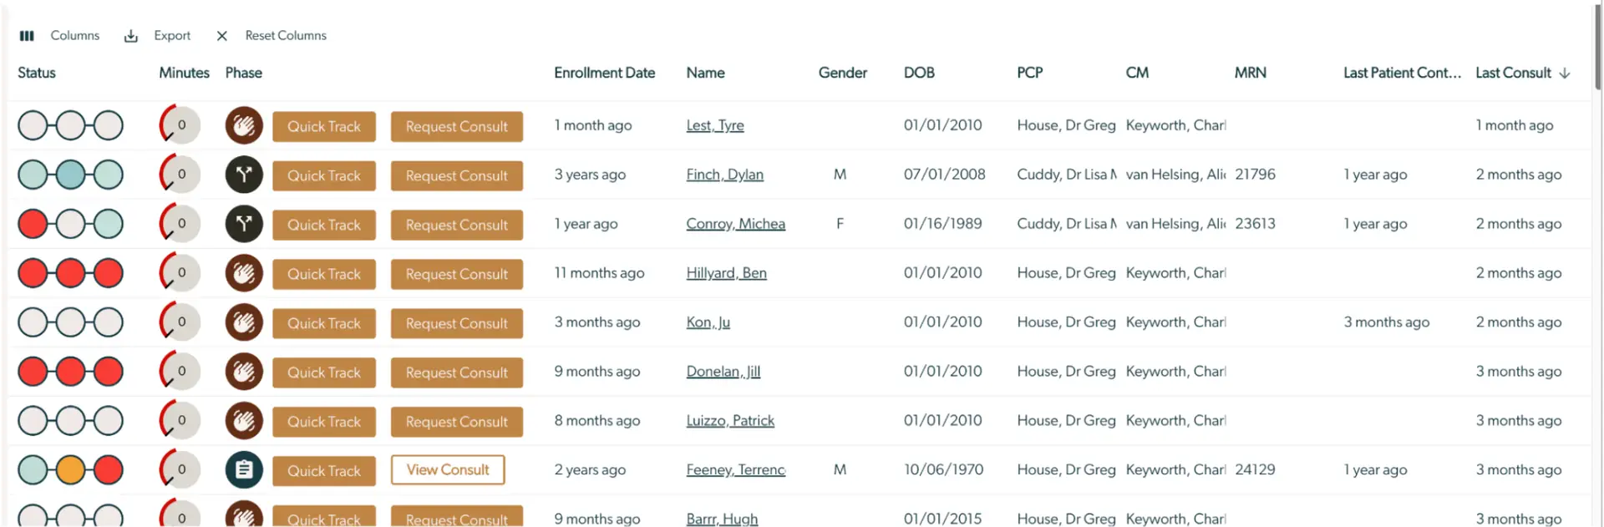The image size is (1604, 527).
Task: Click the orange status circle for Feeney, Terrence
Action: click(71, 470)
